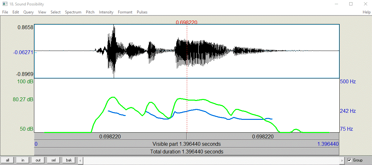Click the horizontal scrollbar track

coord(211,160)
